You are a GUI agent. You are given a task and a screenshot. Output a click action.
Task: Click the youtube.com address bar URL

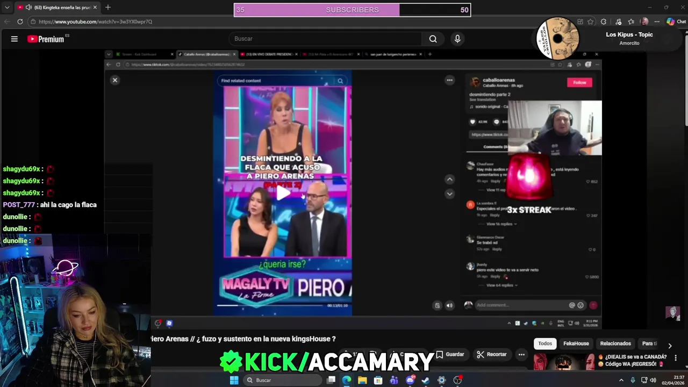(96, 21)
